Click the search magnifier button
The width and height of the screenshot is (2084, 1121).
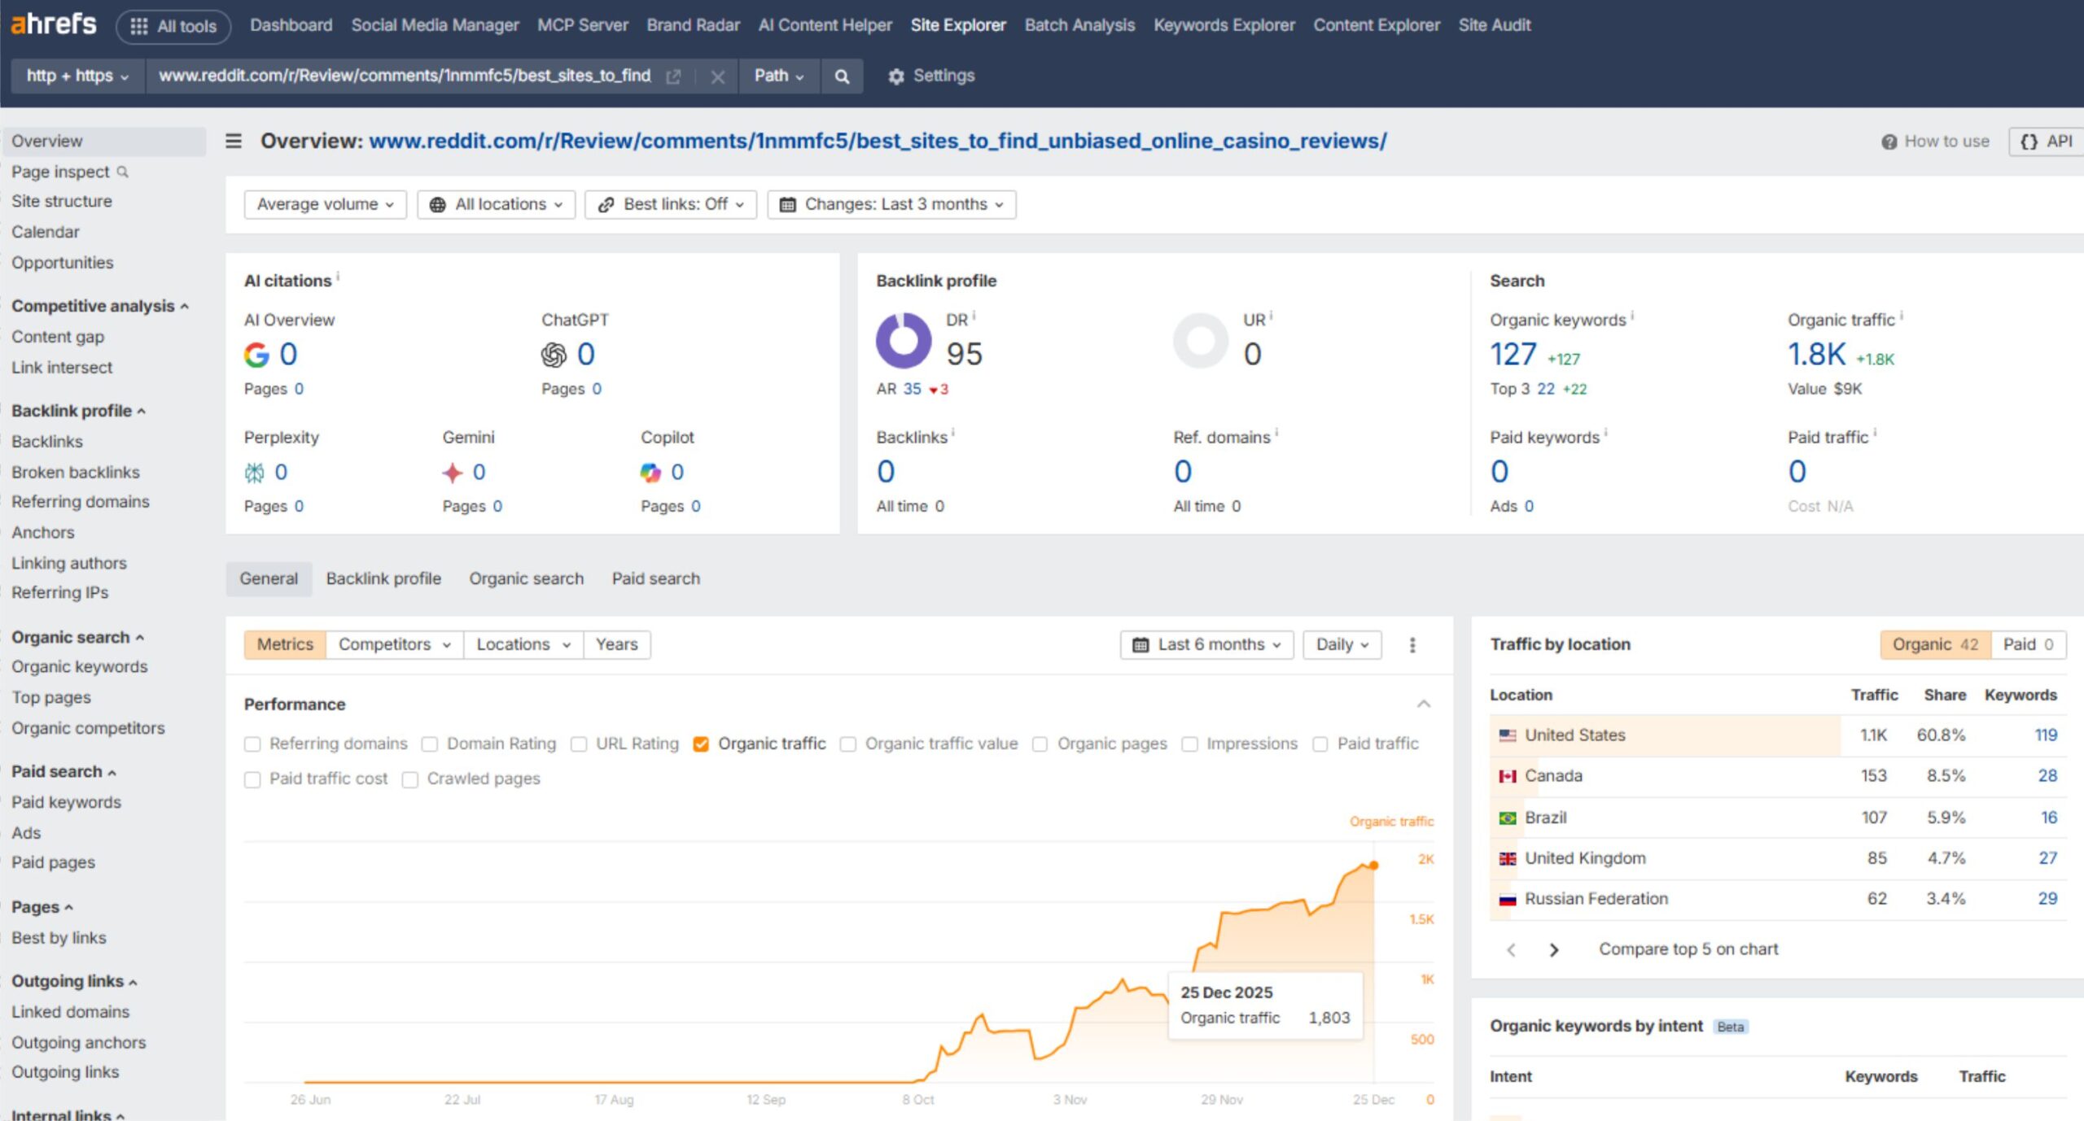point(842,76)
